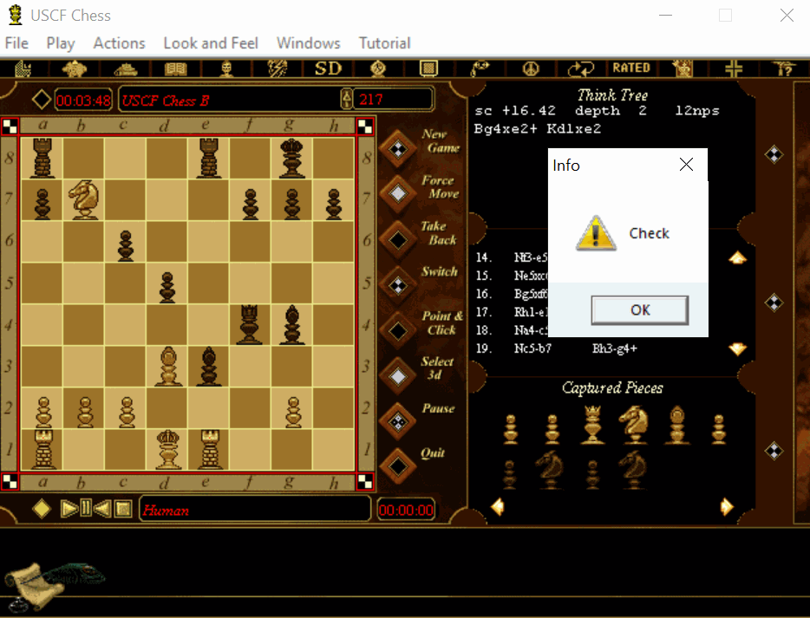The image size is (810, 618).
Task: Select the black queen on f4
Action: click(x=250, y=325)
